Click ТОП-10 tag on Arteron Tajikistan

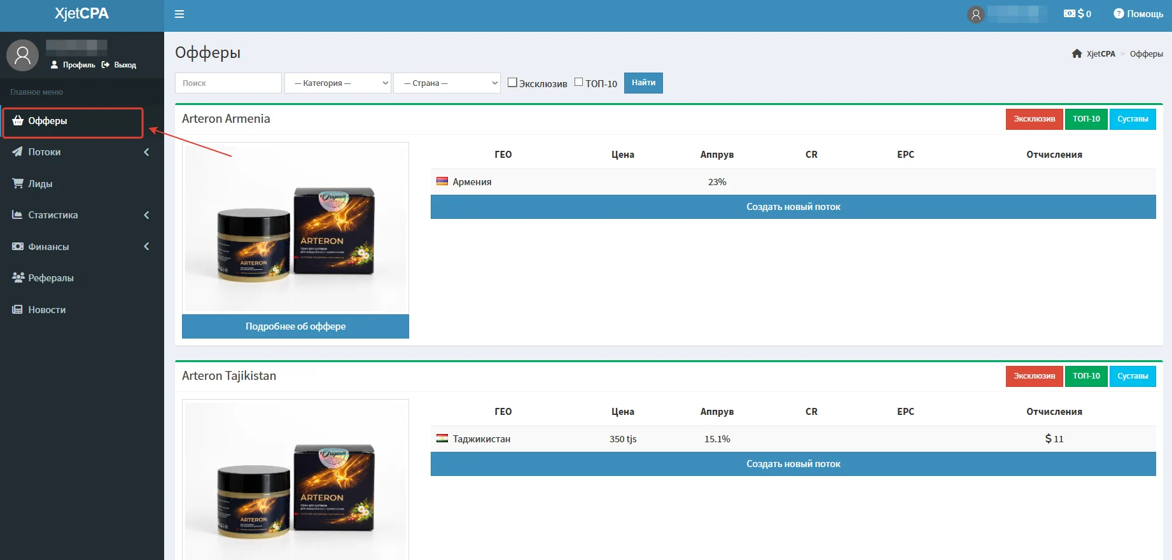(1086, 376)
